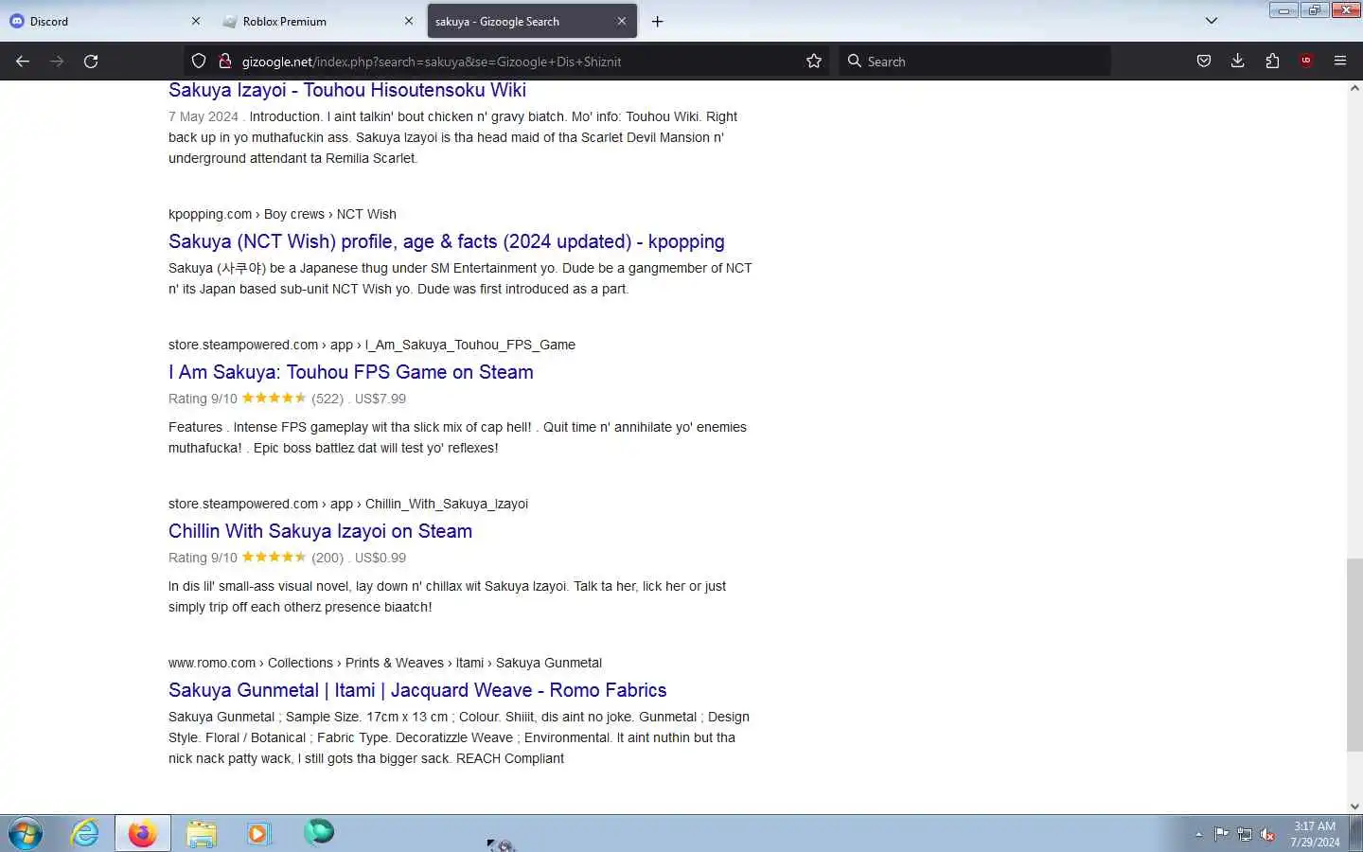Bookmark this page with the star icon

pyautogui.click(x=814, y=62)
